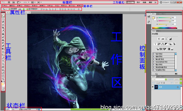Choose the 设计 workspace button
This screenshot has width=183, height=111.
pos(138,2)
